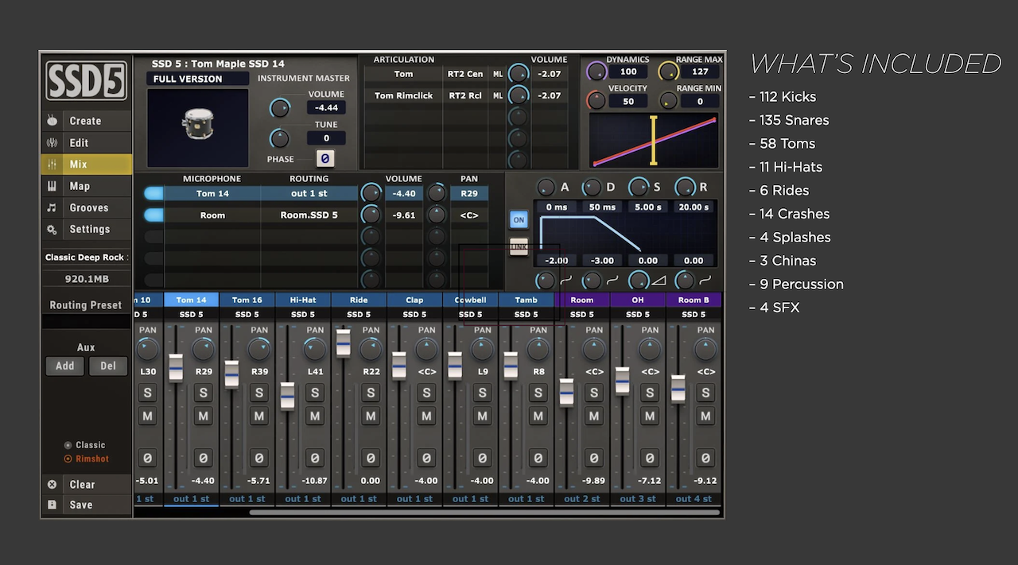Solo the Hi-Hat mixer channel

click(x=315, y=393)
